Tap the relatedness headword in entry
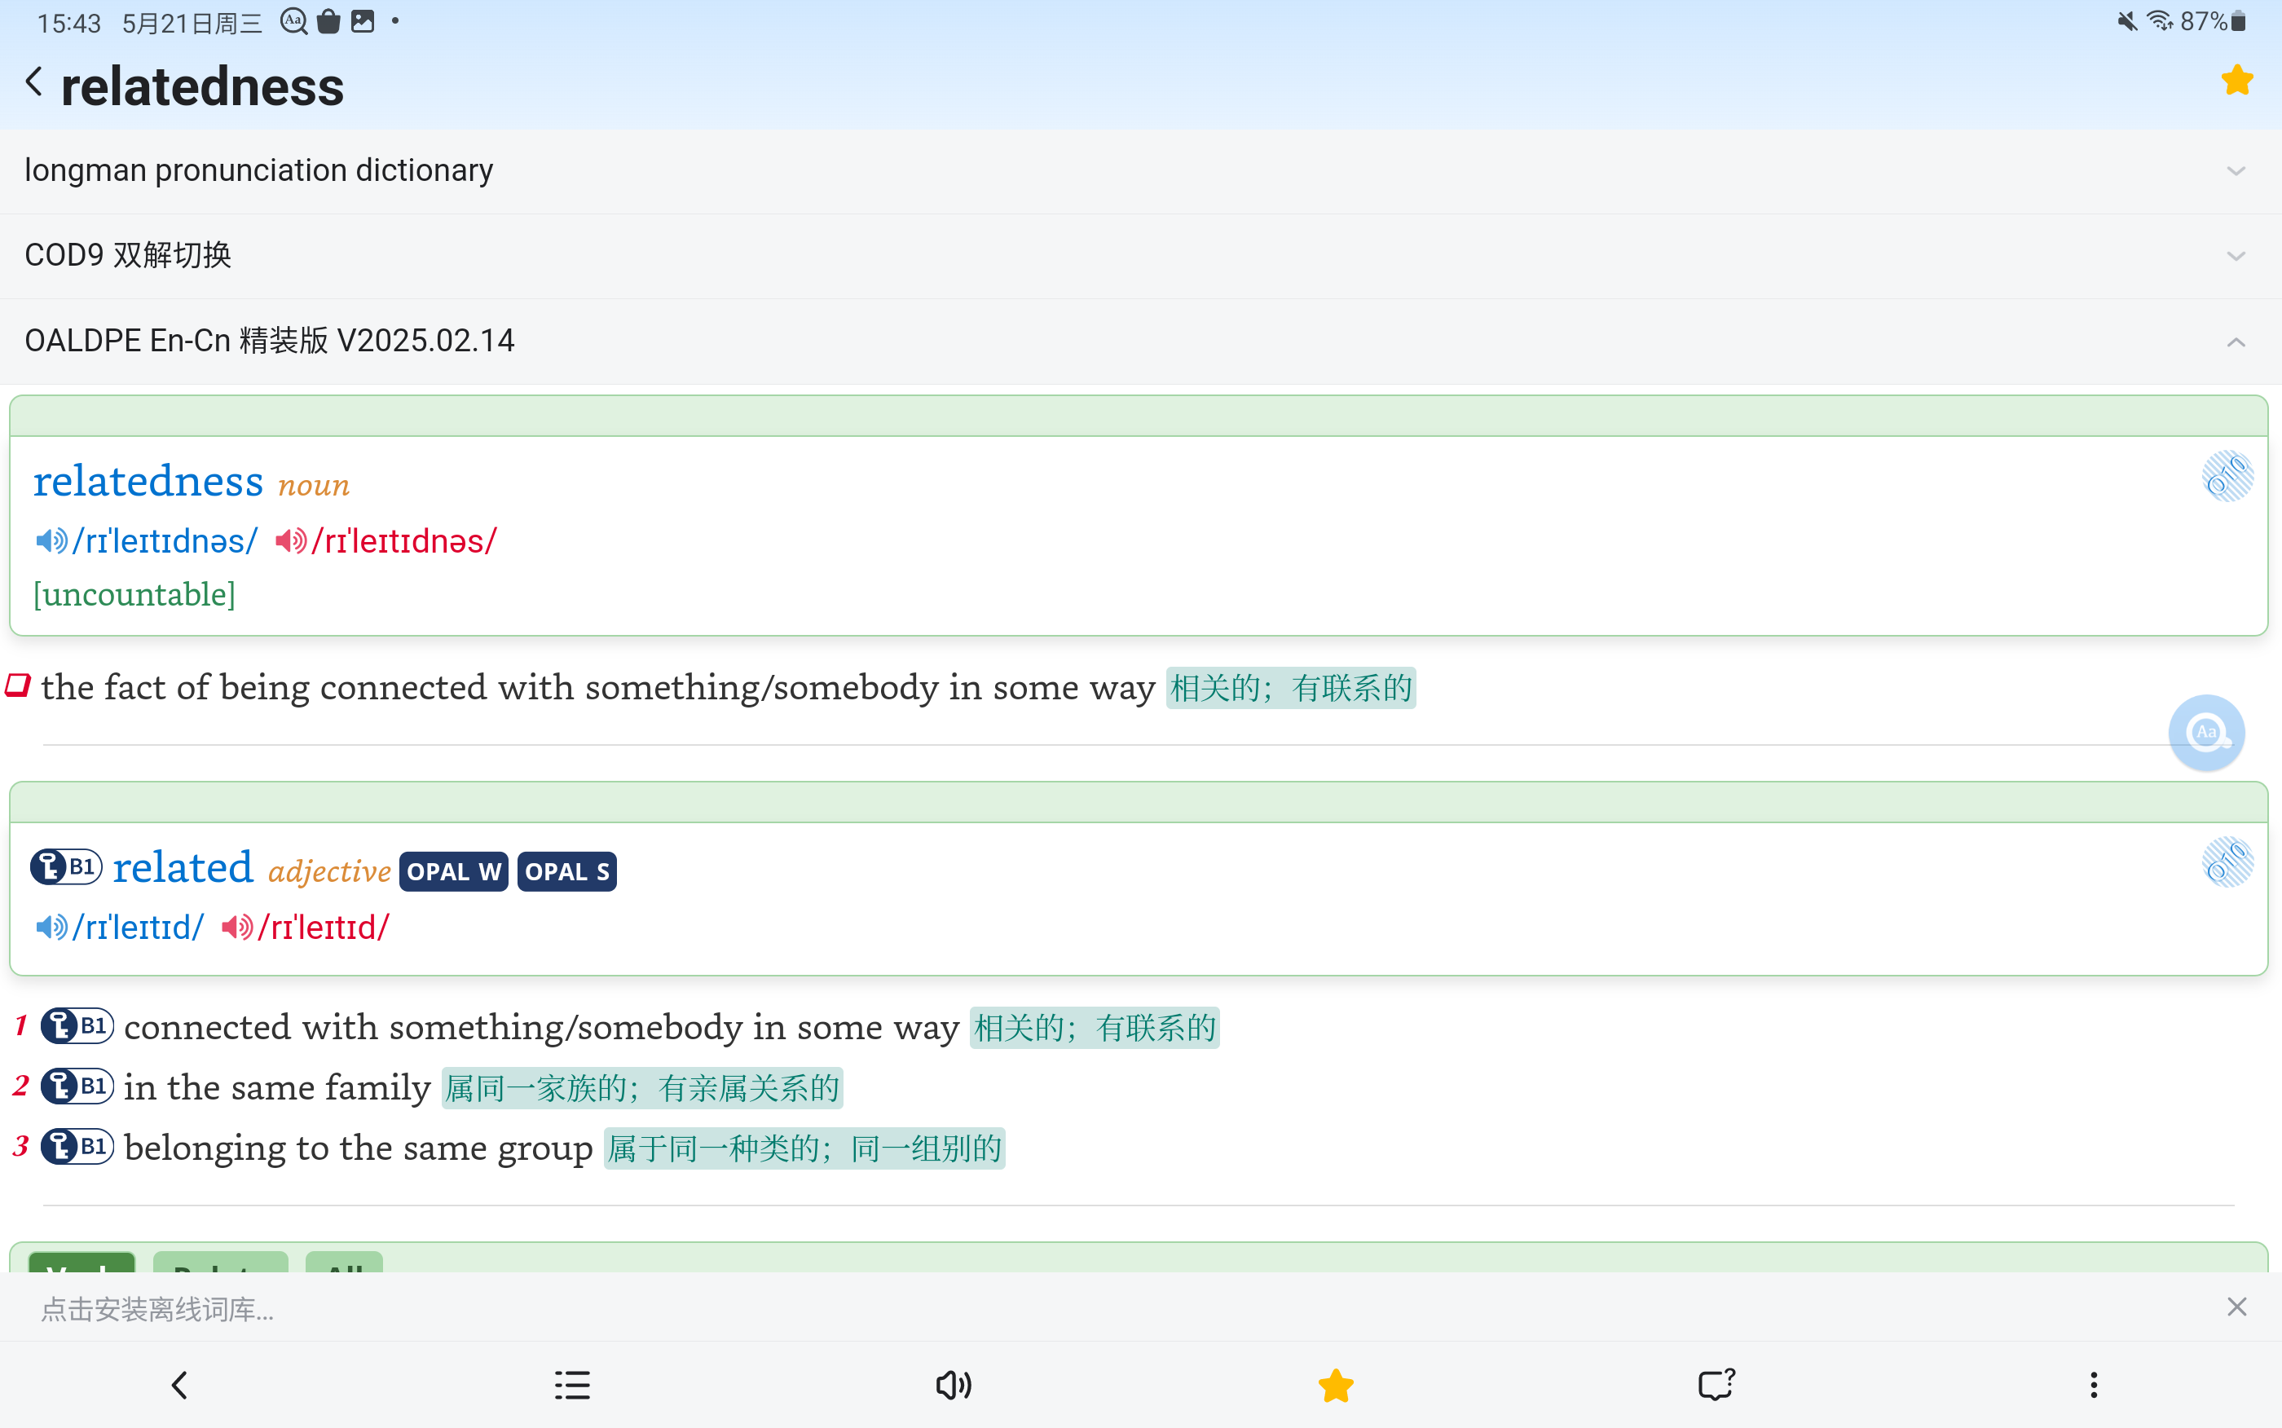 [148, 481]
